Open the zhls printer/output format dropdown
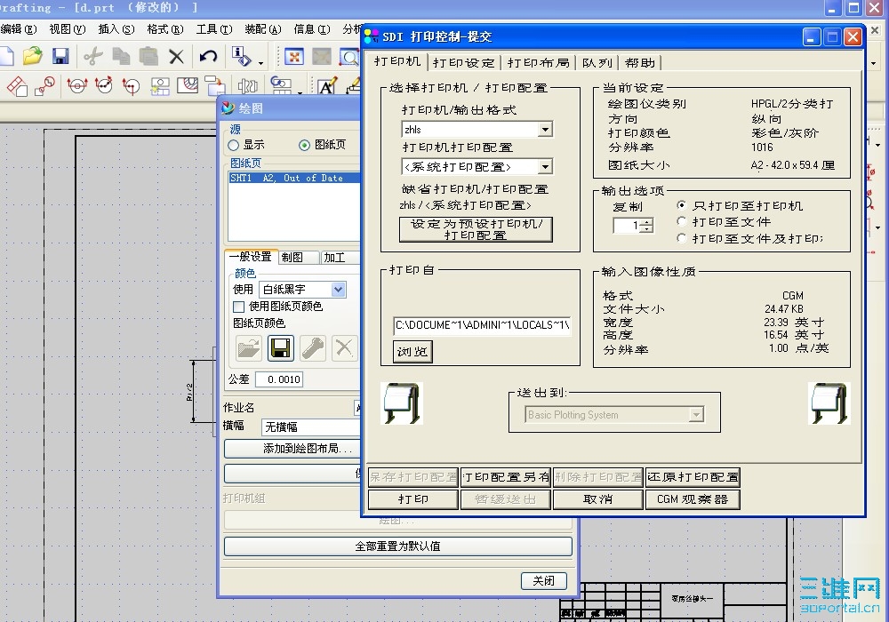The height and width of the screenshot is (622, 889). pyautogui.click(x=545, y=130)
